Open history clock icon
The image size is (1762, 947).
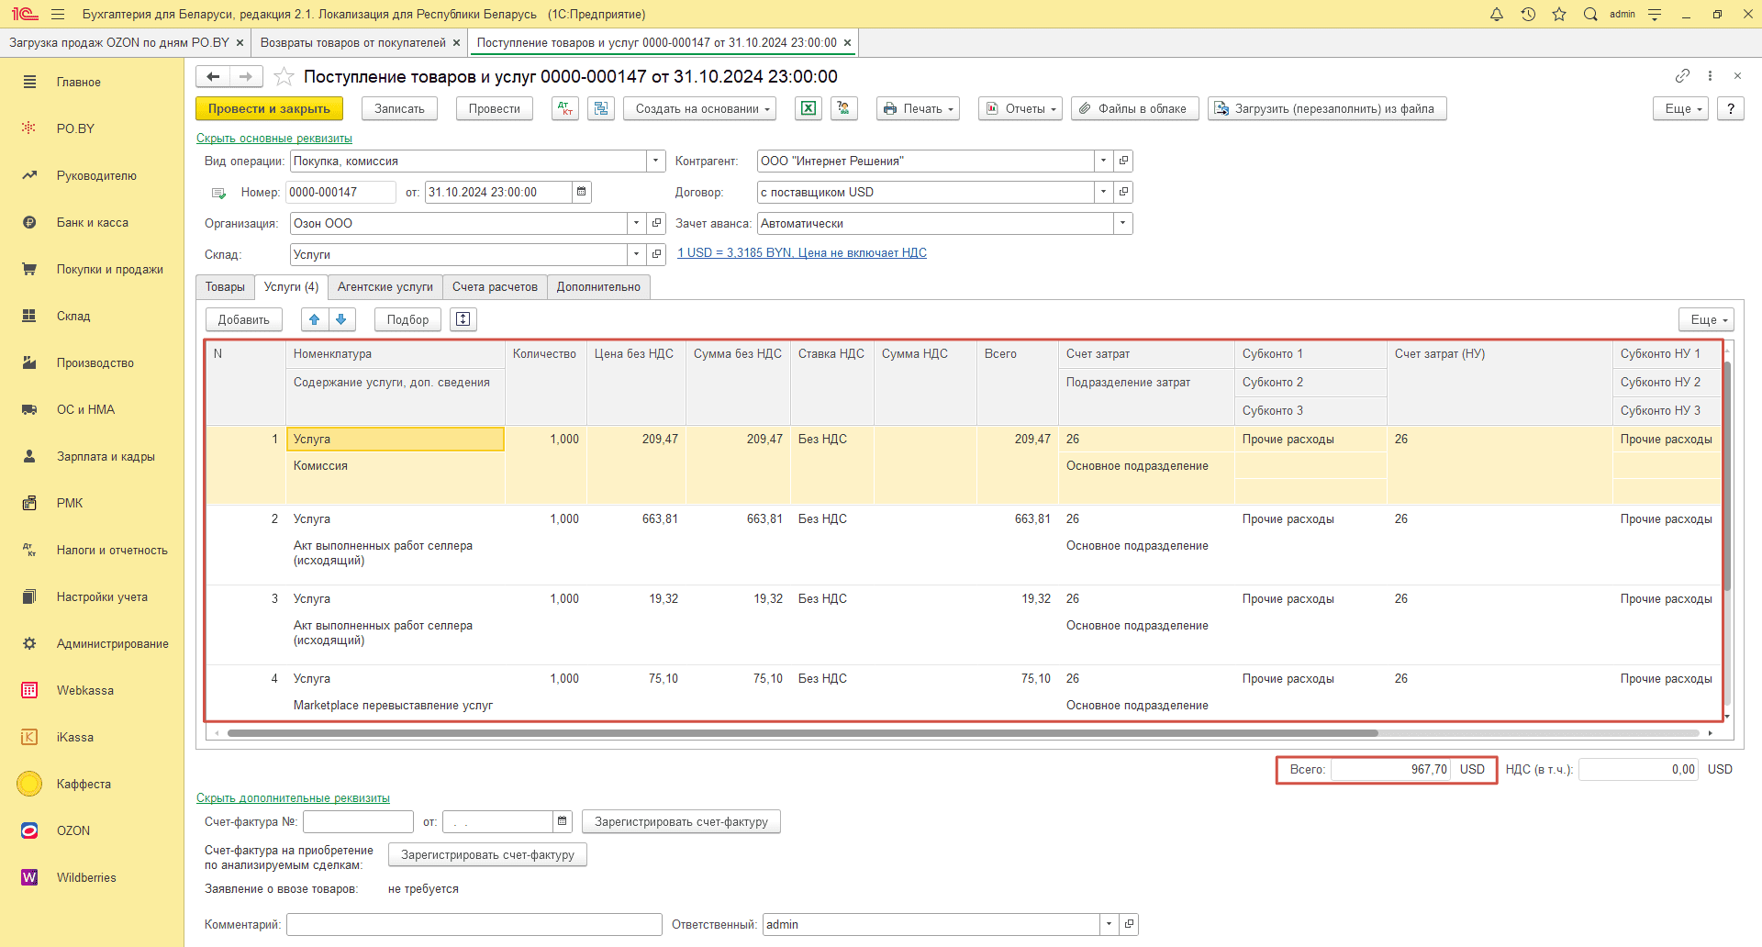pos(1528,14)
